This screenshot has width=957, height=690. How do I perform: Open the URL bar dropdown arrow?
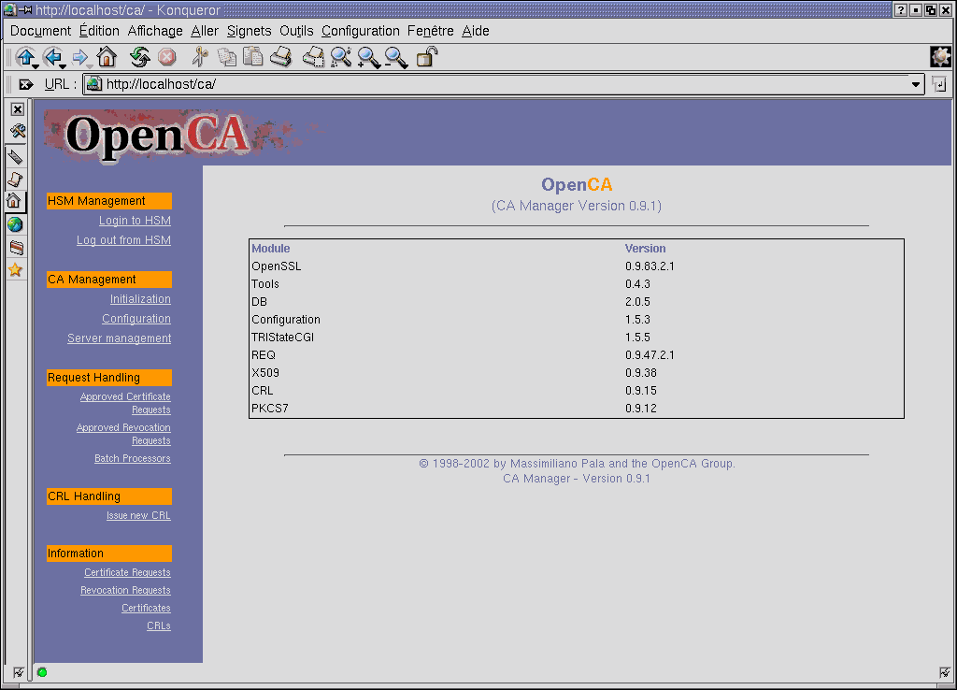[x=915, y=83]
